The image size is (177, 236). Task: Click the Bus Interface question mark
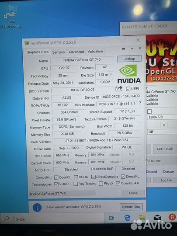pyautogui.click(x=140, y=104)
